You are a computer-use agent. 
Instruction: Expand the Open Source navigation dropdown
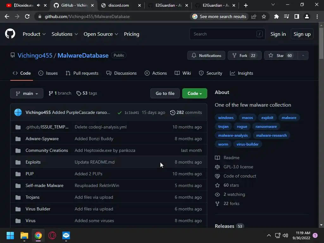pyautogui.click(x=101, y=34)
